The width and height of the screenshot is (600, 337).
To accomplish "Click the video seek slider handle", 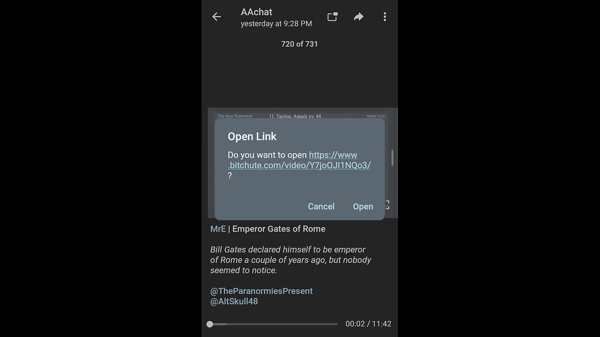I will pos(210,324).
